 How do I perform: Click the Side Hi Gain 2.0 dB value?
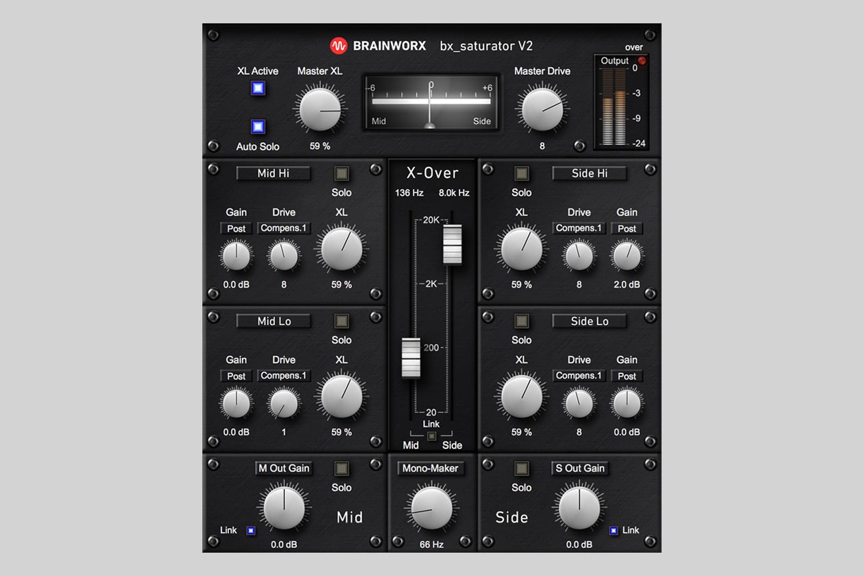[x=627, y=285]
